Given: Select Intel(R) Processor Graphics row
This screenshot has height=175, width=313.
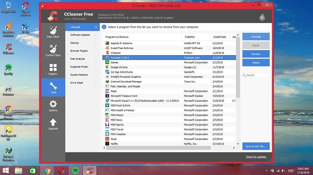Looking at the screenshot, I should [x=169, y=77].
